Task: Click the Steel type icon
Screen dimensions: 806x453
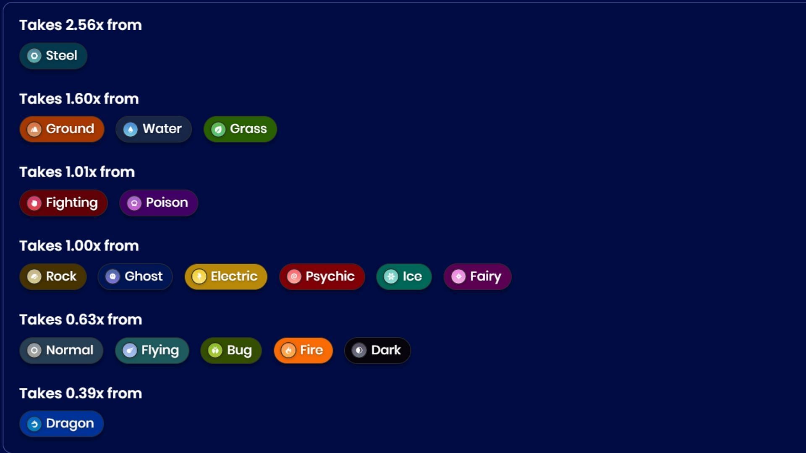Action: [34, 55]
